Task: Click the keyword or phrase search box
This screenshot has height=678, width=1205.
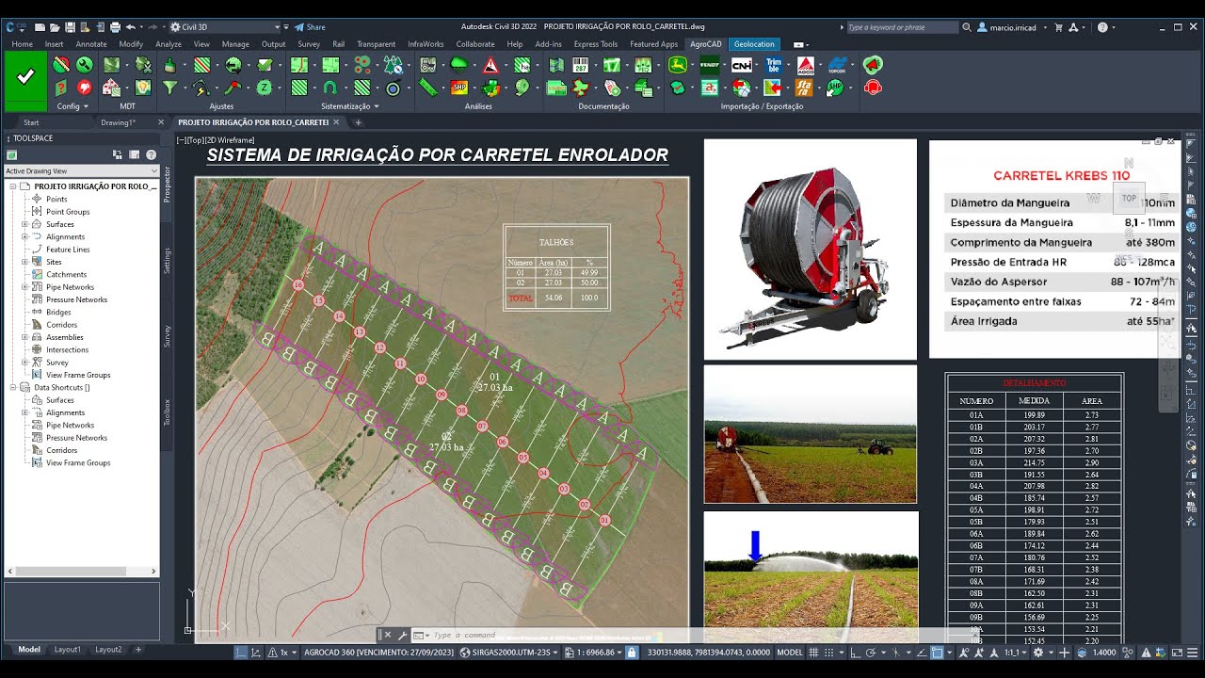Action: point(903,27)
